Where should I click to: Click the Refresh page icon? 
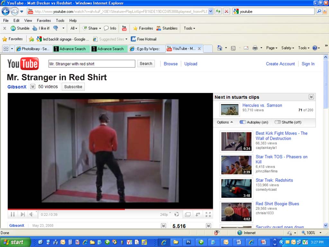click(x=218, y=11)
